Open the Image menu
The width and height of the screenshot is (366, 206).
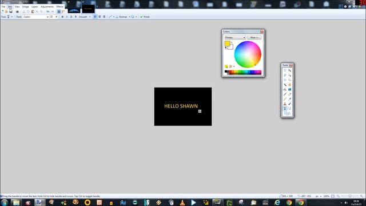pyautogui.click(x=25, y=7)
